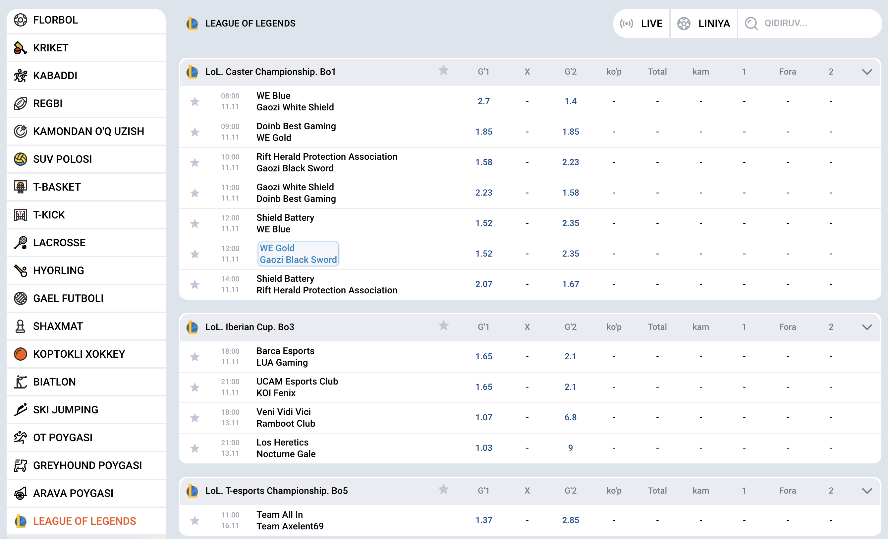Screen dimensions: 888x539
Task: Collapse the LoL. Iberian Cup section
Action: tap(867, 328)
